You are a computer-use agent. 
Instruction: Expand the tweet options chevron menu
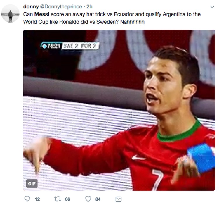tap(212, 7)
